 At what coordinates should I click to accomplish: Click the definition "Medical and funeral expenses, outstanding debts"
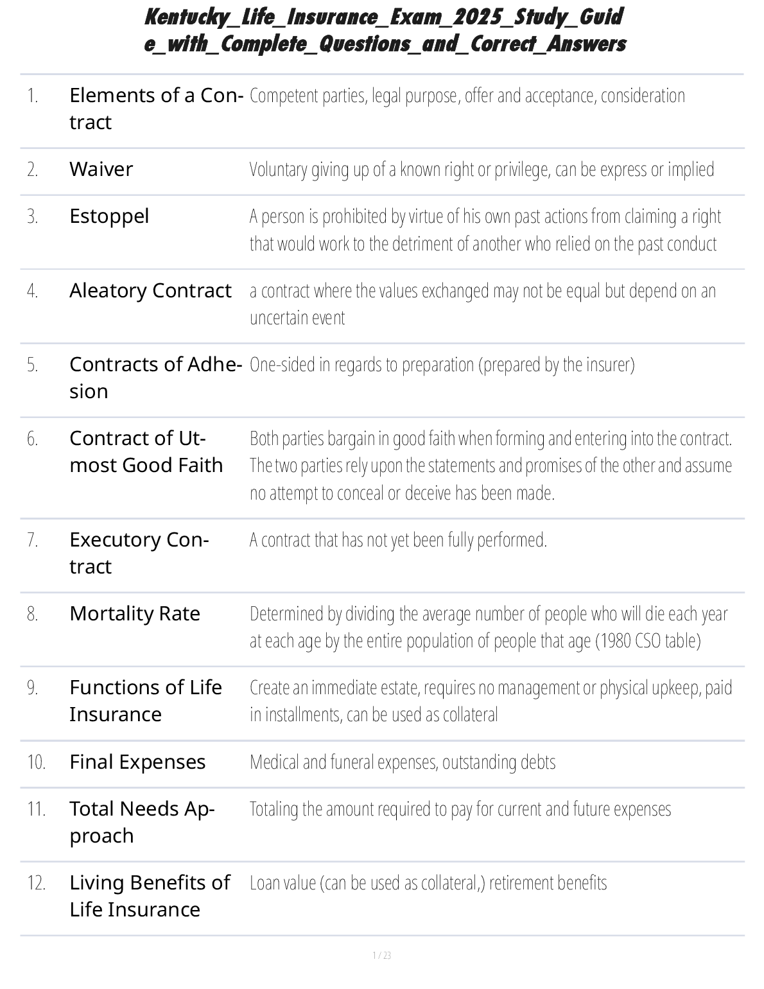coord(403,762)
